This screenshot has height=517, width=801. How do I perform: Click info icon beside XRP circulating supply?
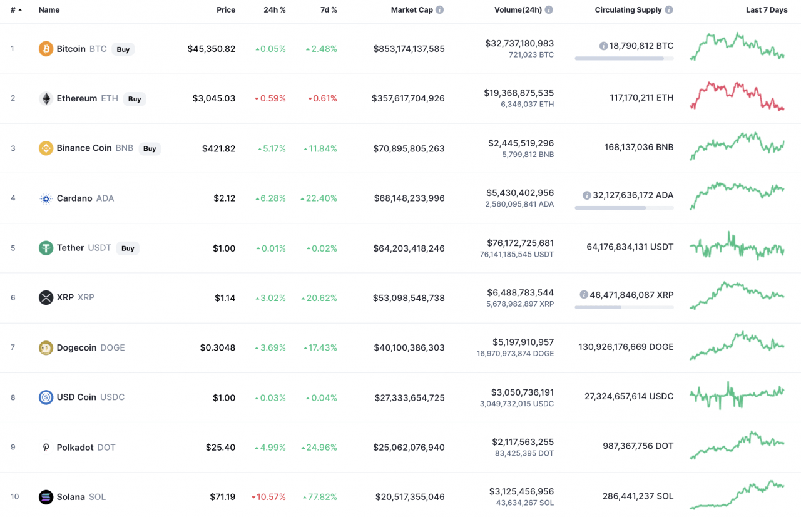pyautogui.click(x=583, y=294)
